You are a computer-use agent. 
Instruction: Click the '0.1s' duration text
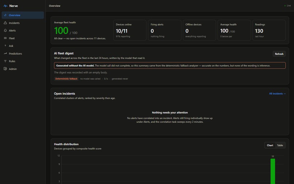click(106, 79)
